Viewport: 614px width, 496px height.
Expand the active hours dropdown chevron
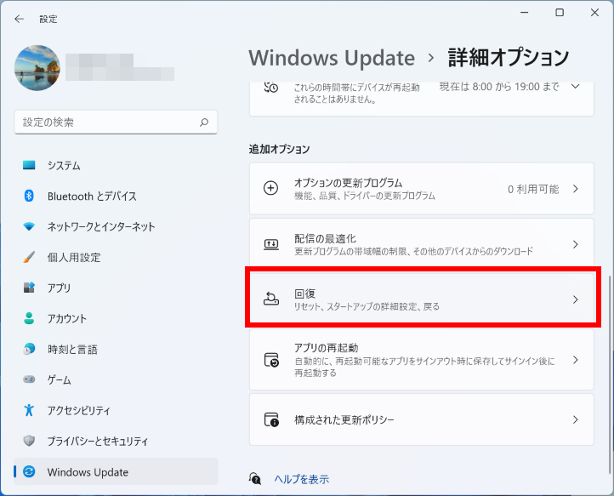coord(575,86)
